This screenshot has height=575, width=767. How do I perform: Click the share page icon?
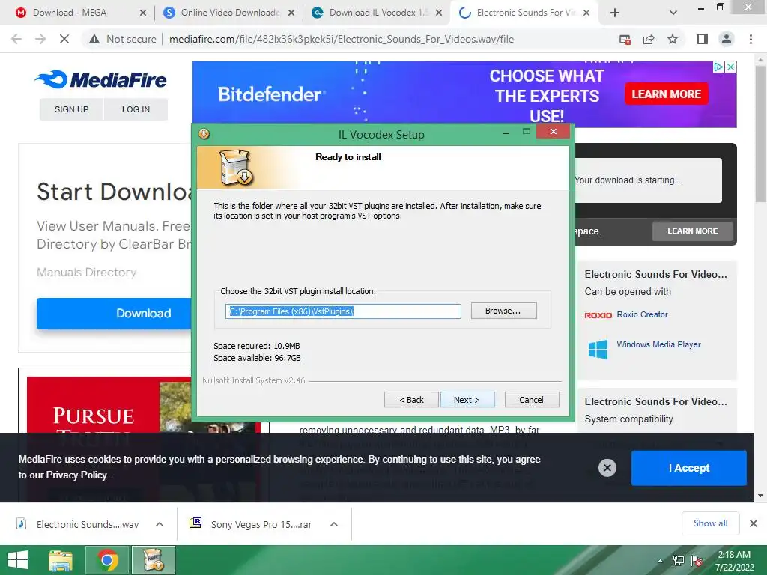click(649, 40)
